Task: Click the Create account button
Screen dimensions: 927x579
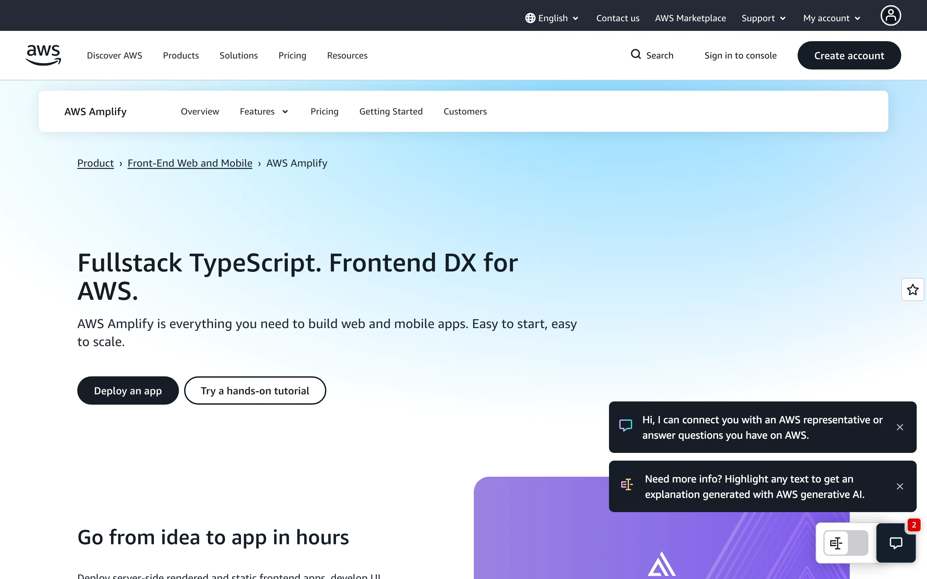Action: 849,56
